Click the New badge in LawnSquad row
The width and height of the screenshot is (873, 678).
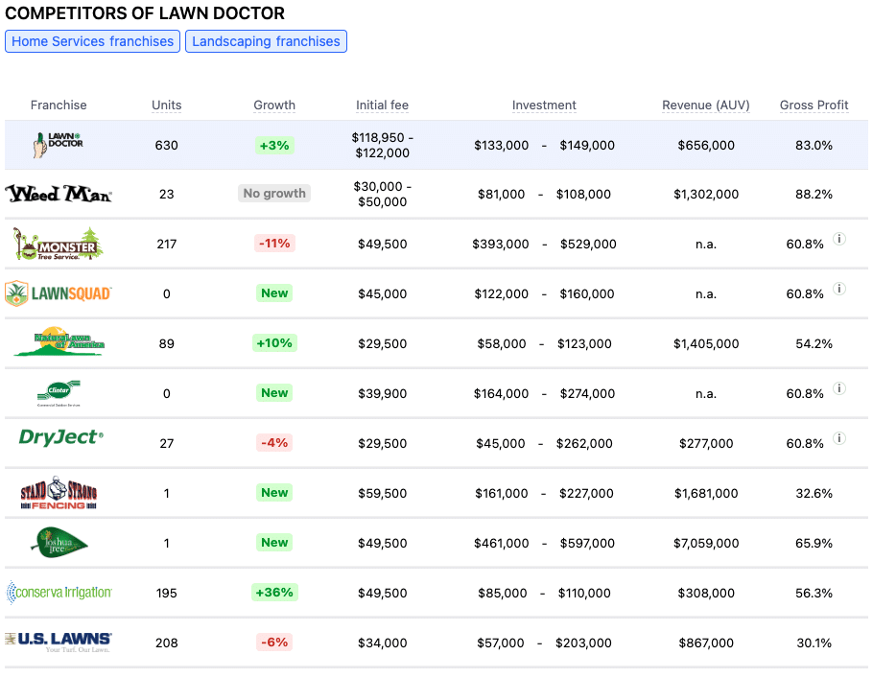tap(274, 292)
